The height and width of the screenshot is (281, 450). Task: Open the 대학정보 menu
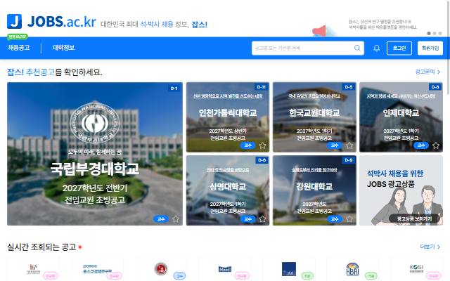[64, 48]
